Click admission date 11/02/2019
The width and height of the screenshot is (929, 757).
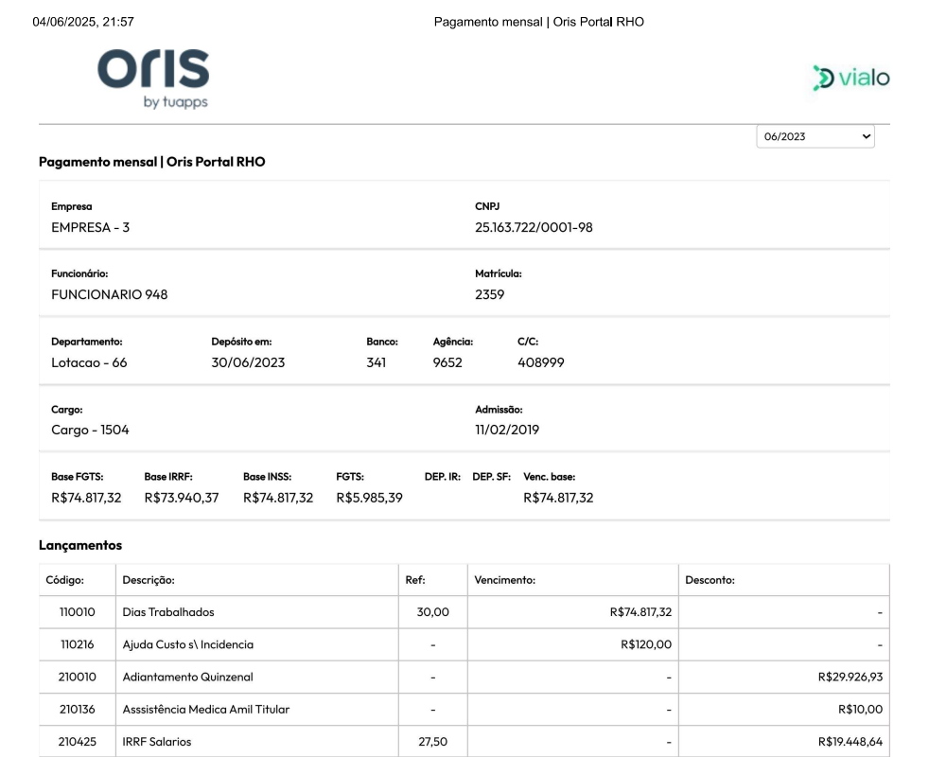[506, 430]
